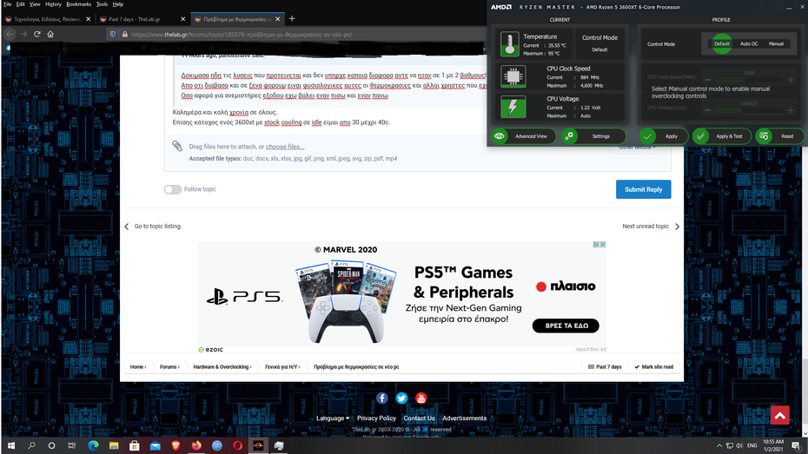Viewport: 808px width, 454px height.
Task: Click the CPU Clock Speed chip icon
Action: [513, 76]
